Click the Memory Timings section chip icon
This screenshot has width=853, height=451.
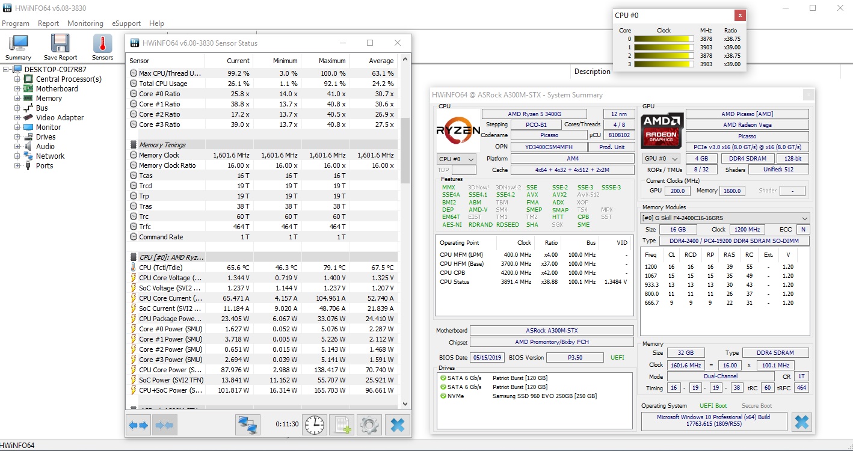134,145
